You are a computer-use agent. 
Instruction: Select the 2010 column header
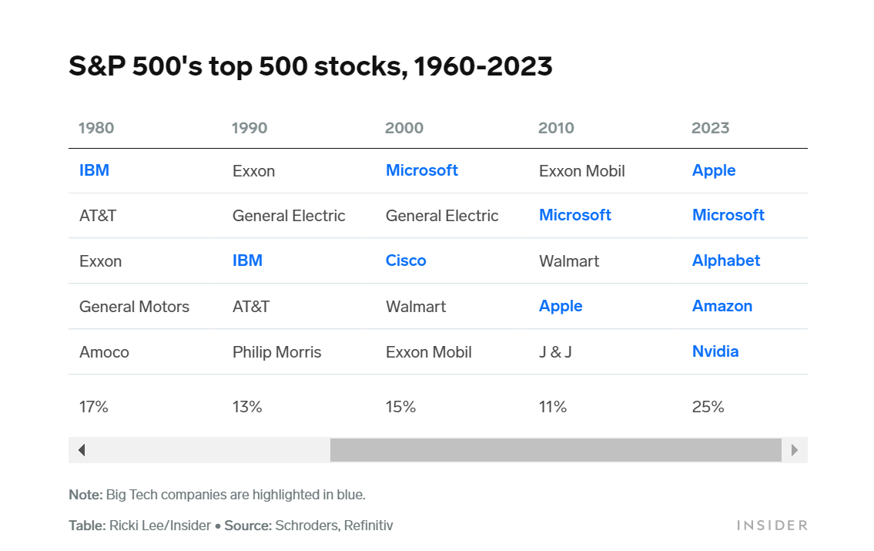[556, 128]
